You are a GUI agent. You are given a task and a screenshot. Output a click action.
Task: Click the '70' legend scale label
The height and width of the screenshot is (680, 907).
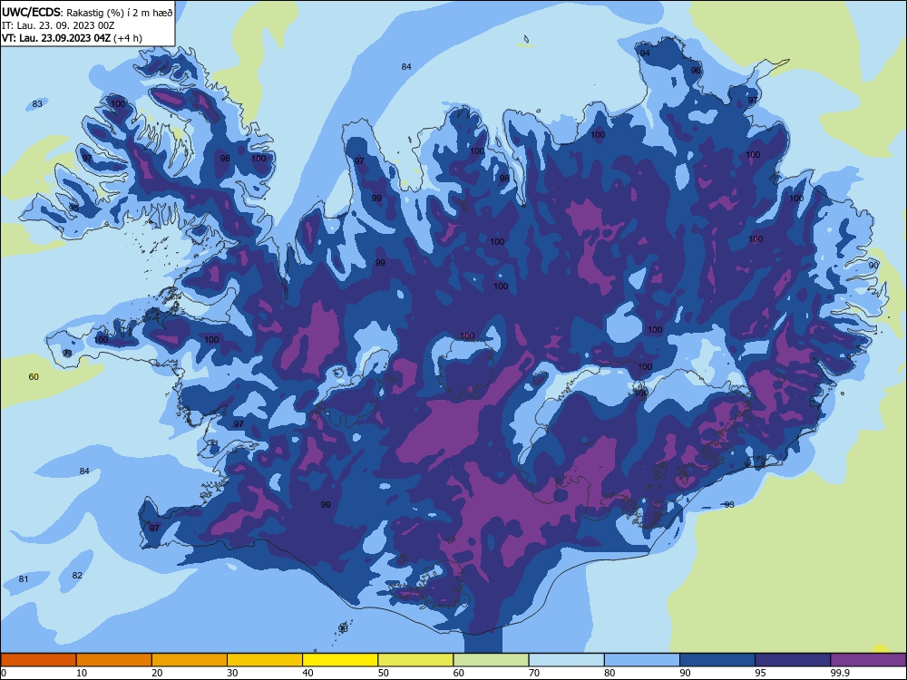coord(534,673)
